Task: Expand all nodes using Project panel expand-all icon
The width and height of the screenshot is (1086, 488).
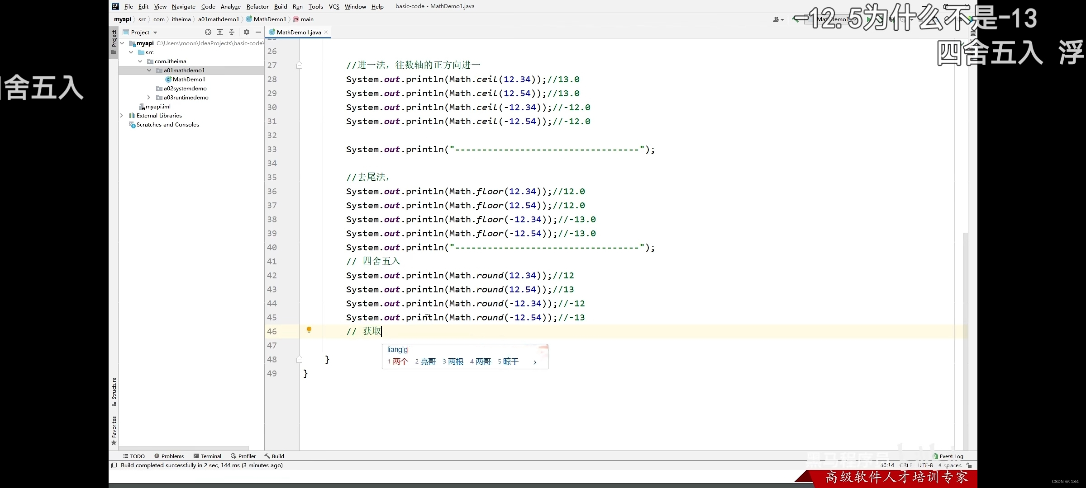Action: click(220, 32)
